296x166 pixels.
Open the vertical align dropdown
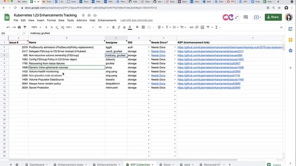click(x=168, y=27)
